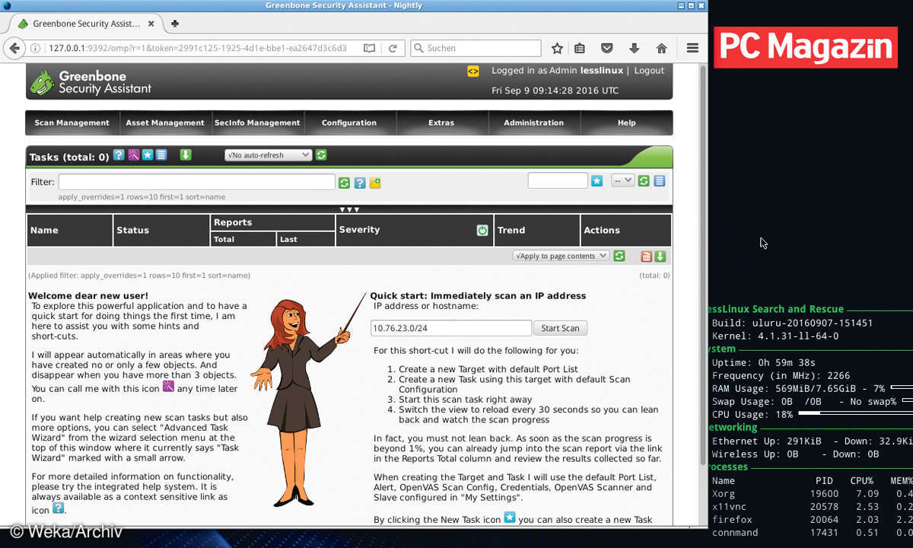Click the yellow filter list icon
Screen dimensions: 913x548
pos(375,183)
